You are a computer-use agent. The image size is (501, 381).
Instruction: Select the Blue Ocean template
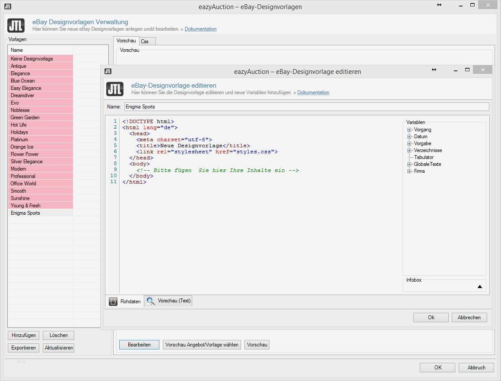[x=23, y=81]
